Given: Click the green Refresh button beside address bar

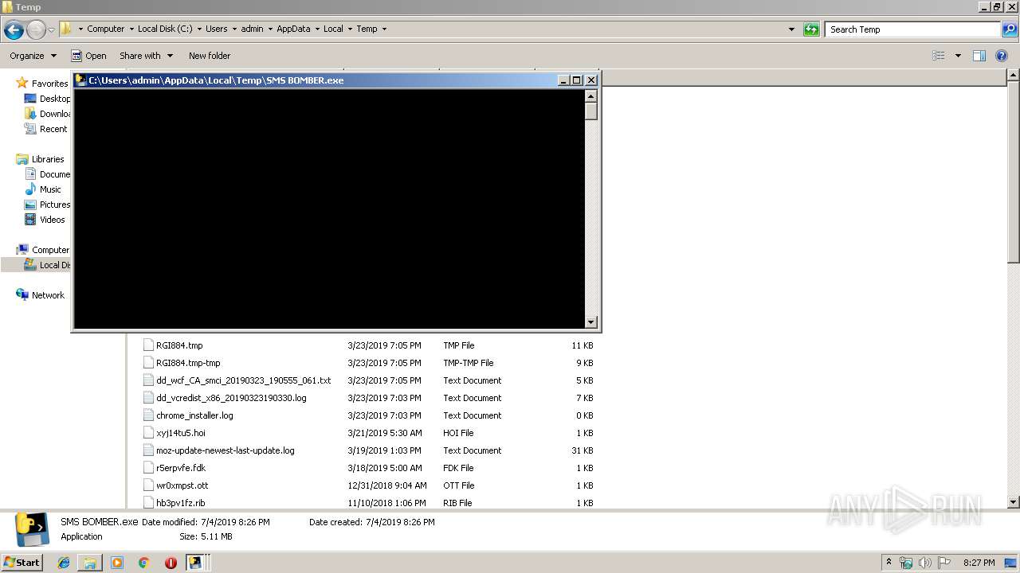Looking at the screenshot, I should 811,29.
